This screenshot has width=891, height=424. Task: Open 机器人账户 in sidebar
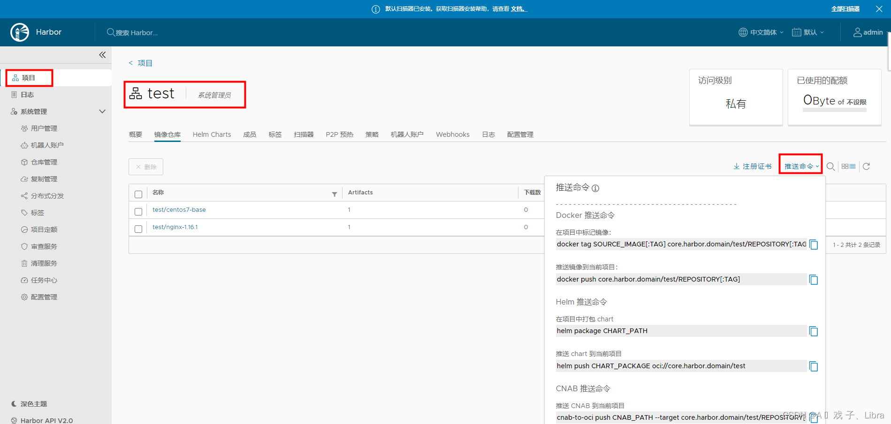47,145
